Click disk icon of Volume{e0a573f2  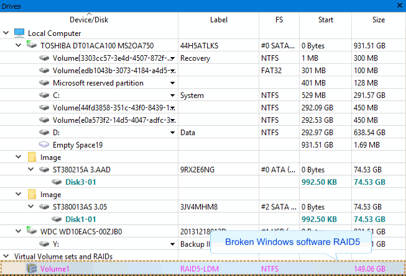pyautogui.click(x=44, y=120)
